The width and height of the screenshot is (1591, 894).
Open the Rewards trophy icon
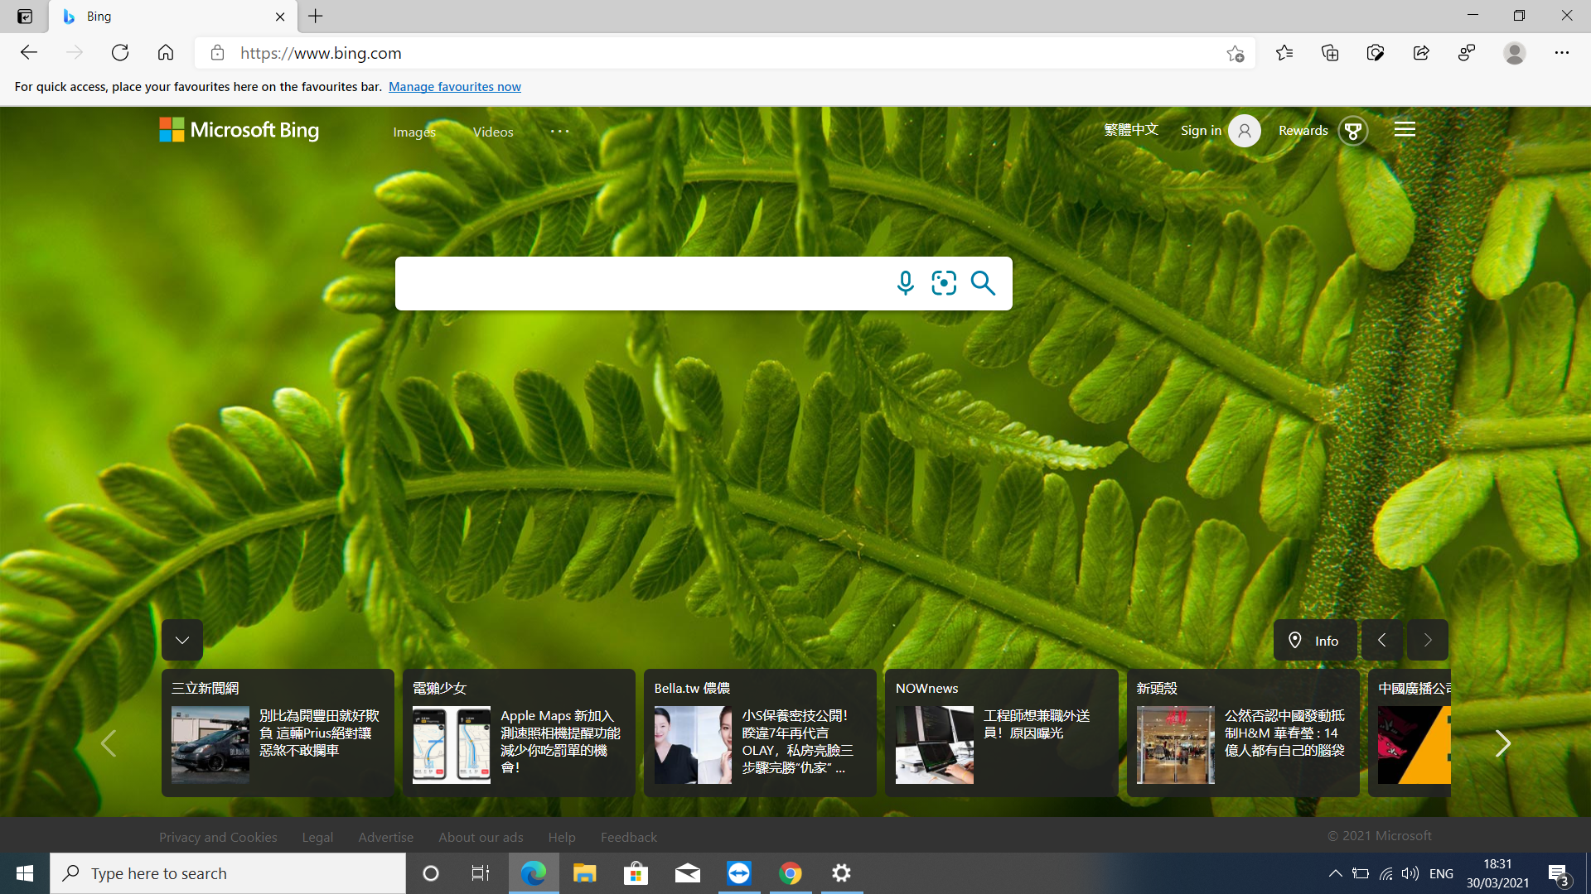click(1352, 131)
